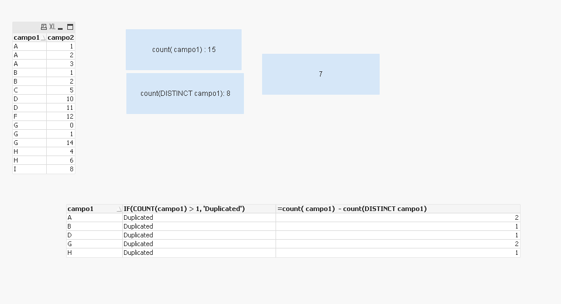The height and width of the screenshot is (304, 561).
Task: Click the text box showing 7
Action: [321, 74]
